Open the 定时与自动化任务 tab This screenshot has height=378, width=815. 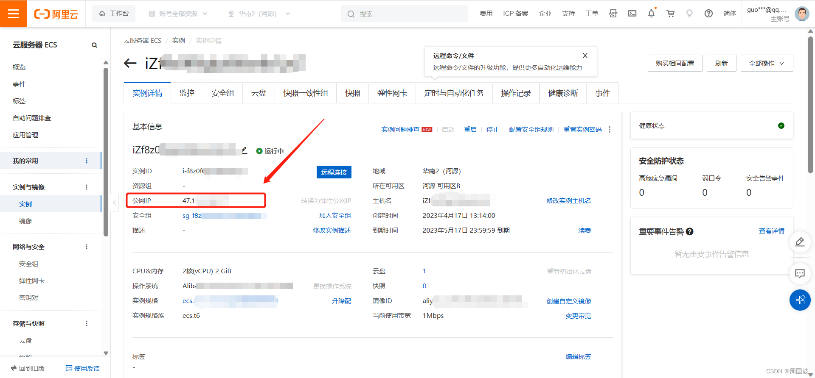(x=454, y=93)
